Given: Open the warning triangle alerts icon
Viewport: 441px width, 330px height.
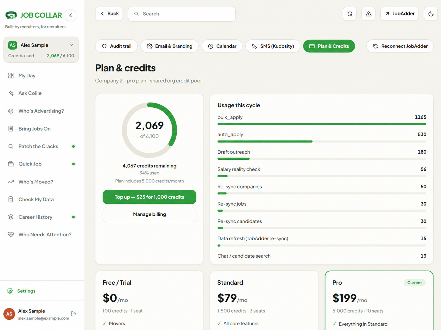Looking at the screenshot, I should click(368, 14).
